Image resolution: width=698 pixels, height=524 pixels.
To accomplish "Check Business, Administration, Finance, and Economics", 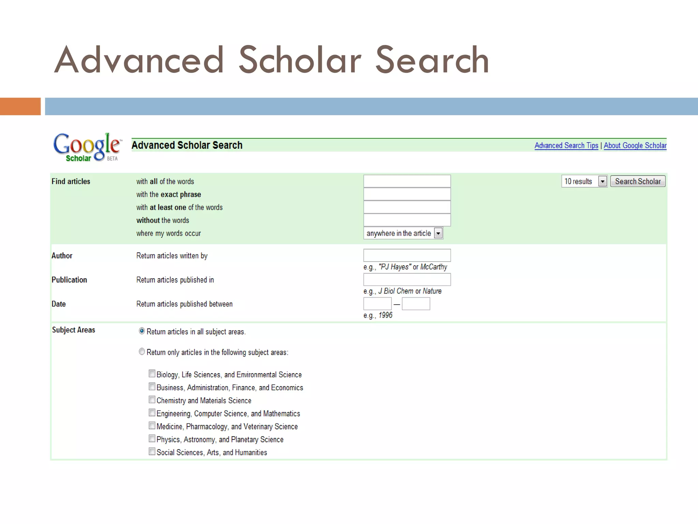I will (152, 387).
